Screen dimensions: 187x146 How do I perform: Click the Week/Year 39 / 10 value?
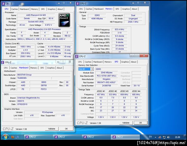tap(137, 86)
